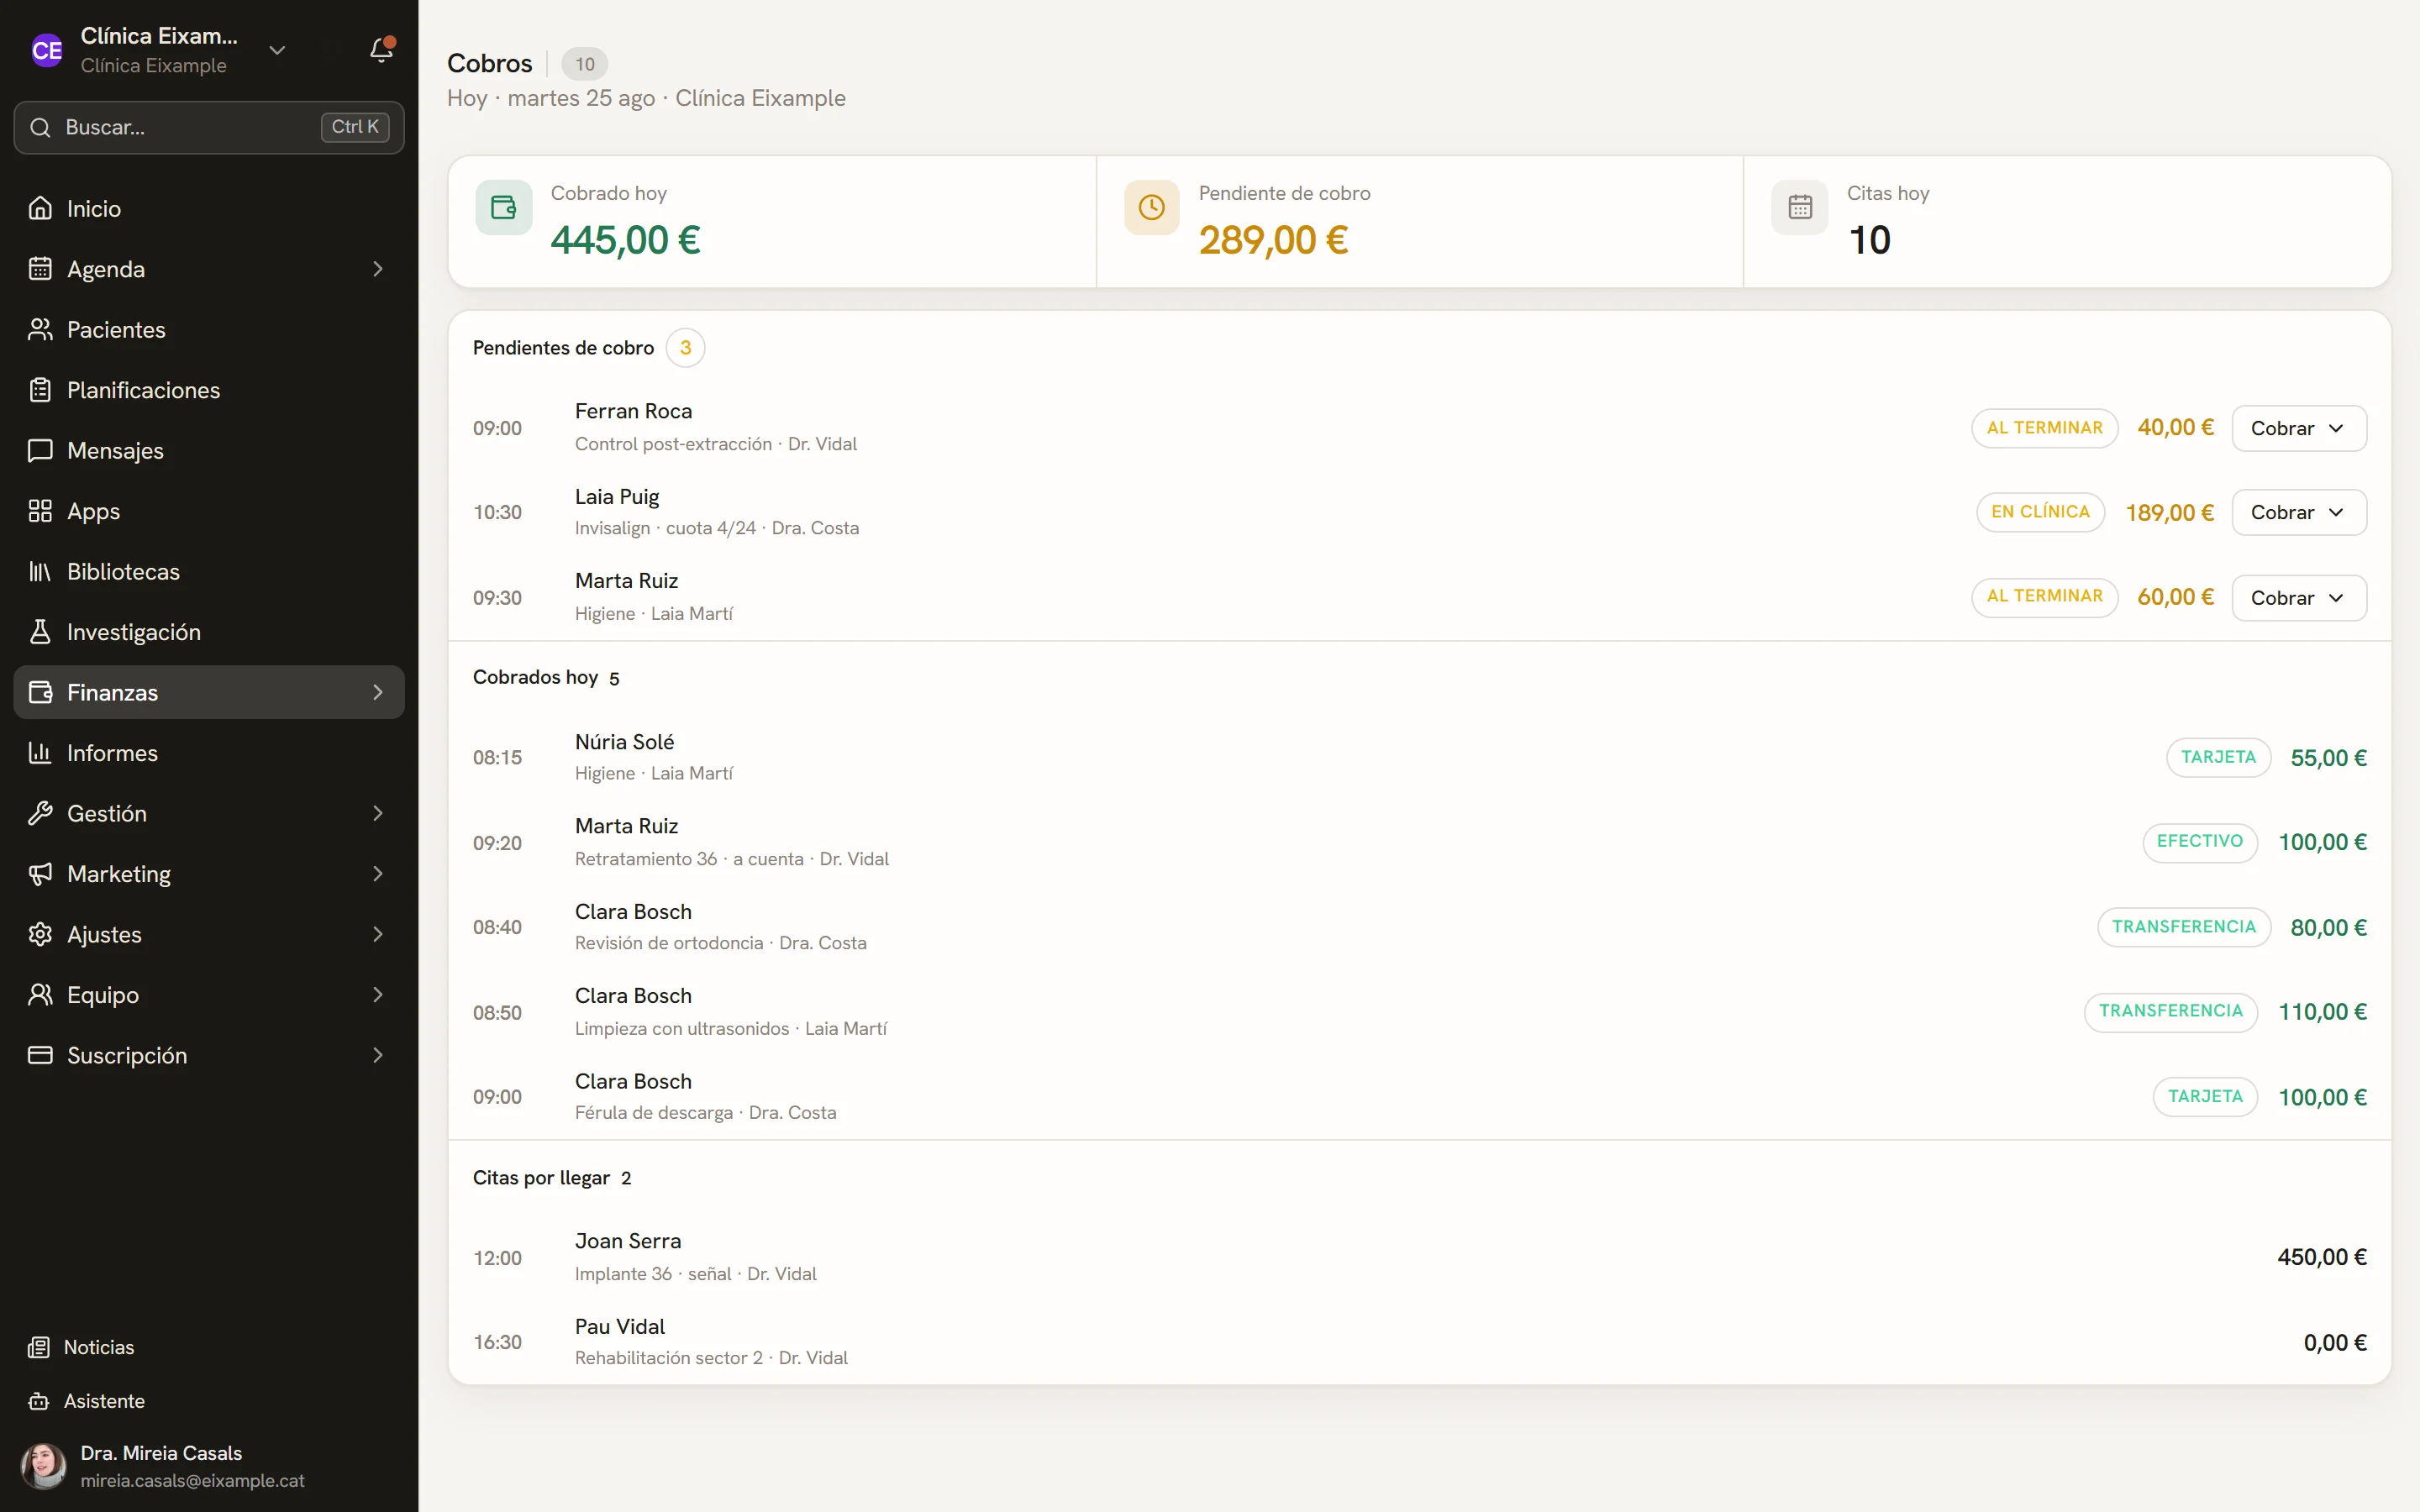The image size is (2420, 1512).
Task: Open Cobrar dropdown for Laia Puig
Action: coord(2299,512)
